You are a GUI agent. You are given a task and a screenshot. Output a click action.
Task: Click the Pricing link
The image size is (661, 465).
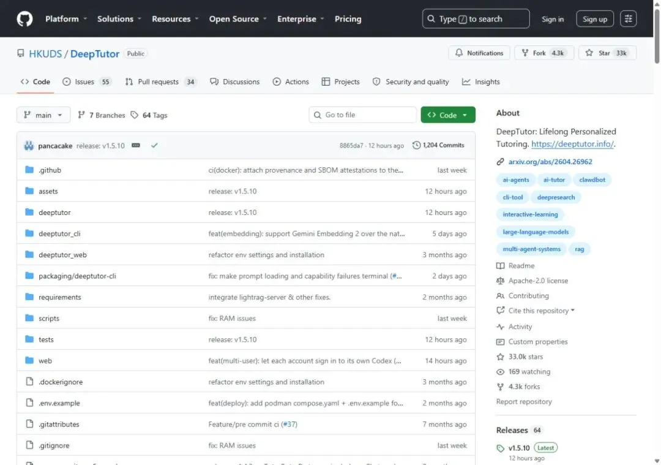(348, 19)
